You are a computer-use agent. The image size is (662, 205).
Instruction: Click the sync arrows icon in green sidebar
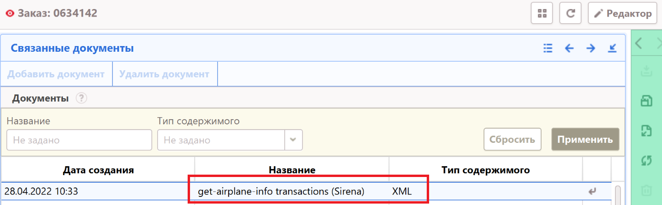pyautogui.click(x=646, y=161)
